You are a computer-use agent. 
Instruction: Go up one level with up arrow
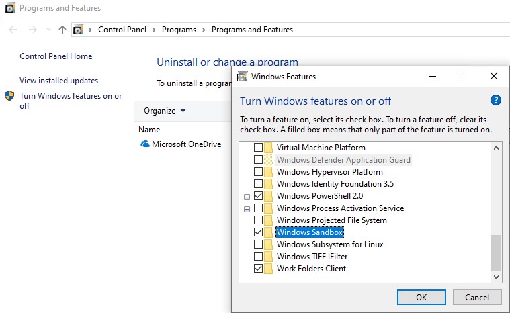click(x=62, y=30)
